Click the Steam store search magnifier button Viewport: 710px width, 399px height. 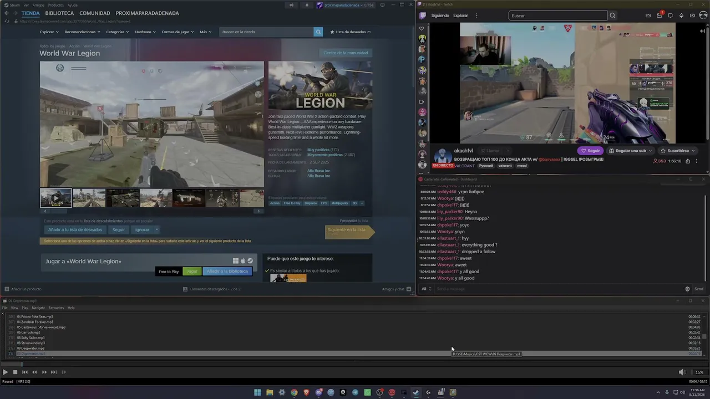[x=318, y=32]
